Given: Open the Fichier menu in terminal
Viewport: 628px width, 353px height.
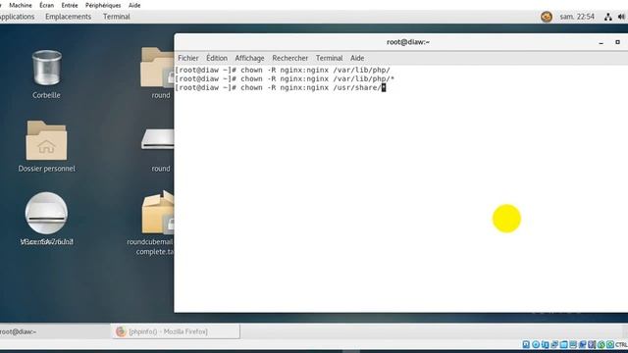Looking at the screenshot, I should (187, 58).
